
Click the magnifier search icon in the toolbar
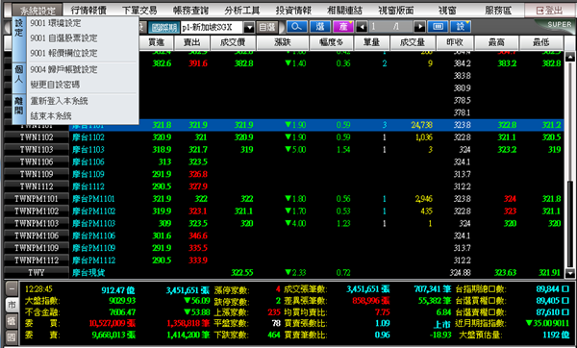click(x=296, y=27)
